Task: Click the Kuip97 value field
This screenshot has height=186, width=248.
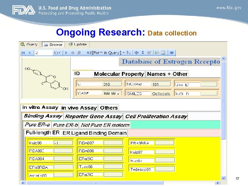Action: [165, 152]
